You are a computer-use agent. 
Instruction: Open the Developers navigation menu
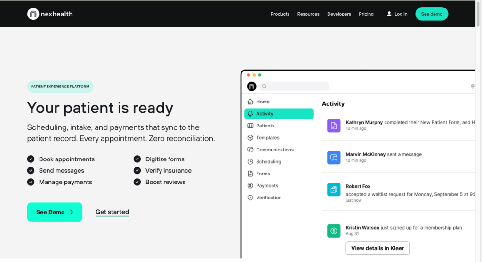tap(339, 14)
